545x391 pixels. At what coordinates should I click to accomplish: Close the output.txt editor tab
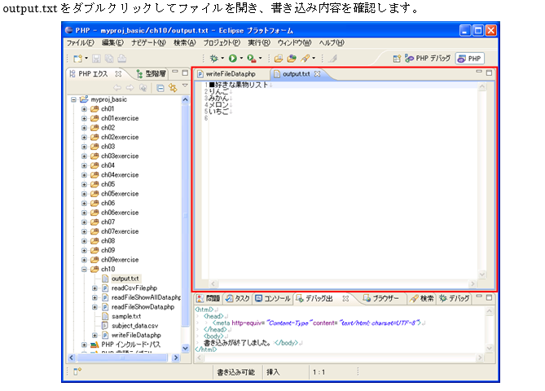[318, 74]
